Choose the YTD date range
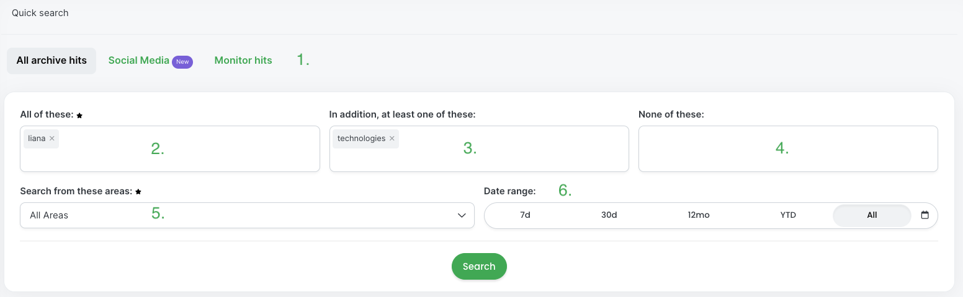This screenshot has height=297, width=963. point(788,215)
